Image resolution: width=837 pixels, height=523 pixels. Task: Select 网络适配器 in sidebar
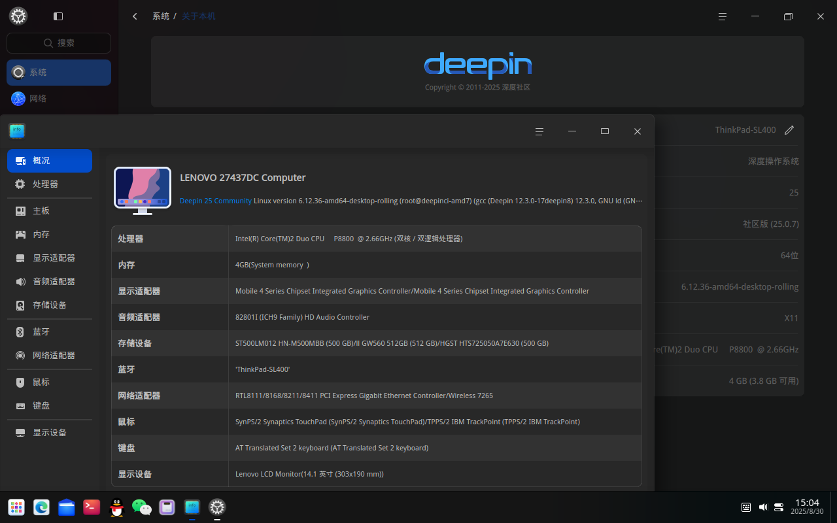(50, 356)
